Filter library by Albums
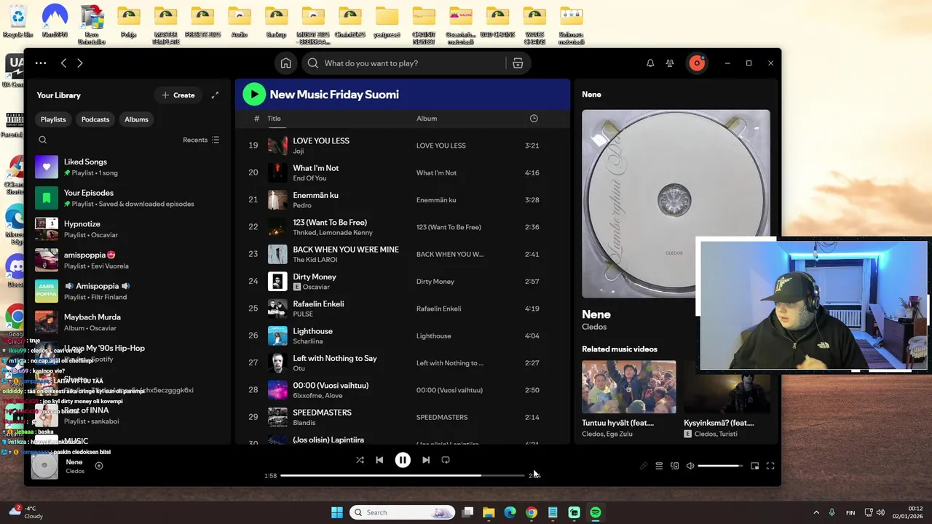 coord(136,119)
